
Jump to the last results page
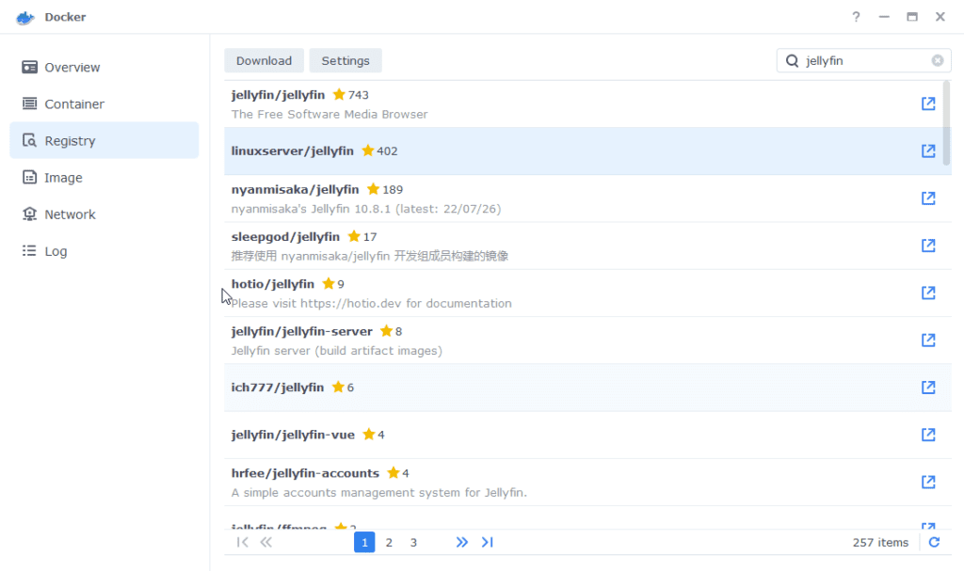[488, 542]
